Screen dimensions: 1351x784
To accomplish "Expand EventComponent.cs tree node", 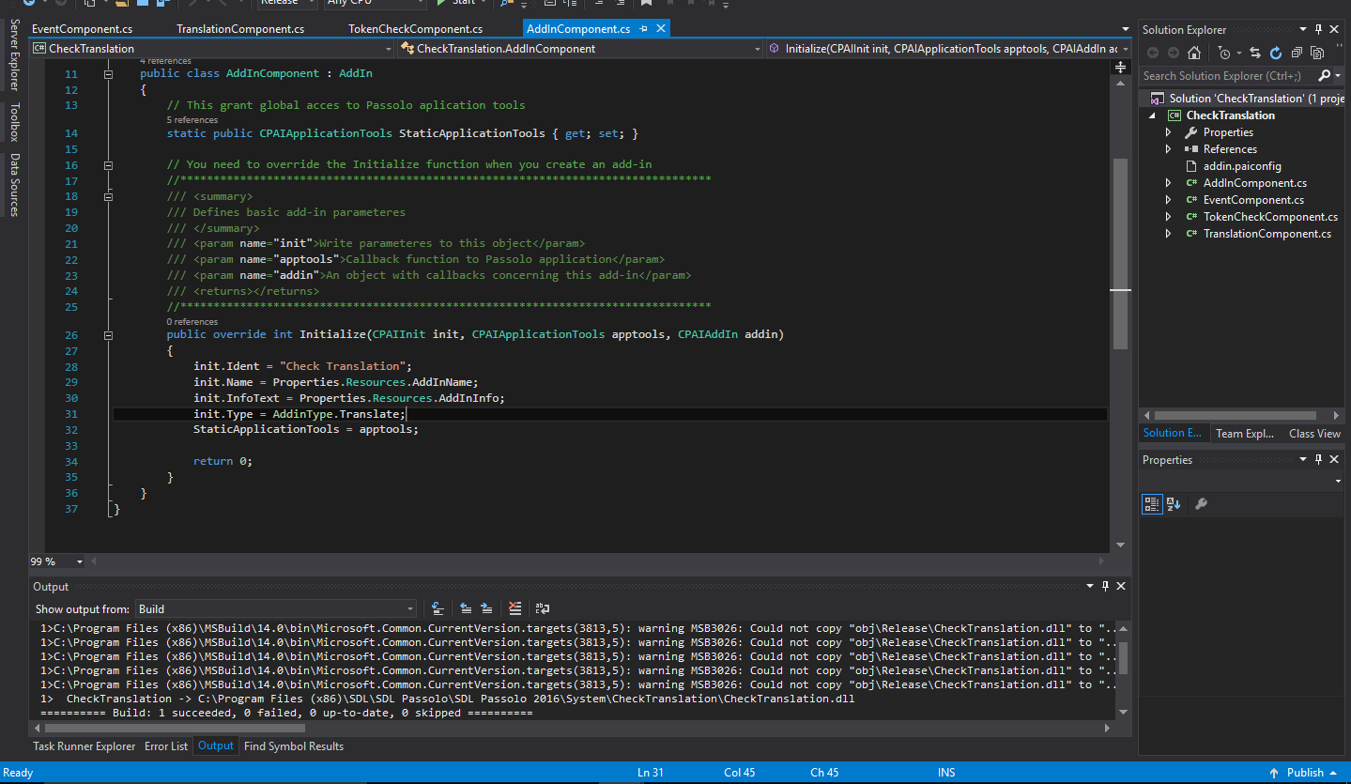I will [x=1168, y=200].
